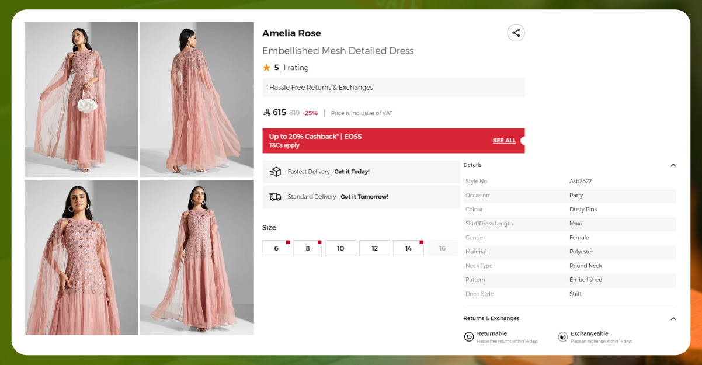
Task: Click the currency symbol beside price 615
Action: pos(267,113)
